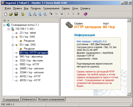Create a new task with the blank page icon
Screen dimensions: 133x107
(6, 14)
